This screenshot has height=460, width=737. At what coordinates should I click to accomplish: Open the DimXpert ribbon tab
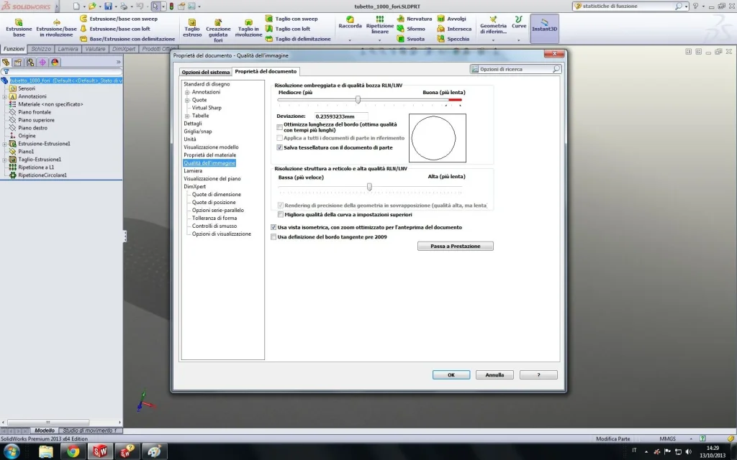[x=124, y=49]
